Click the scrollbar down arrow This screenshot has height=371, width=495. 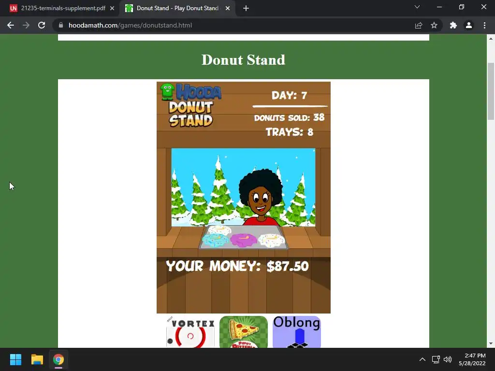click(491, 343)
